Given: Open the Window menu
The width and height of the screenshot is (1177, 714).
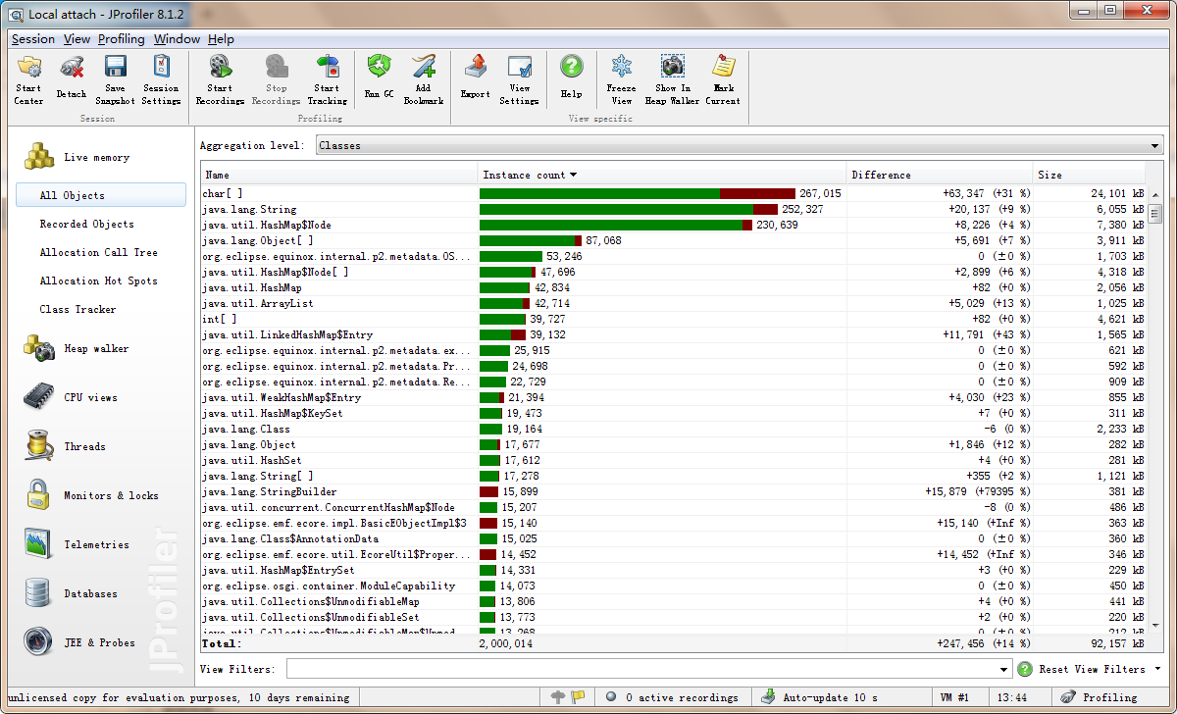Looking at the screenshot, I should click(x=178, y=39).
